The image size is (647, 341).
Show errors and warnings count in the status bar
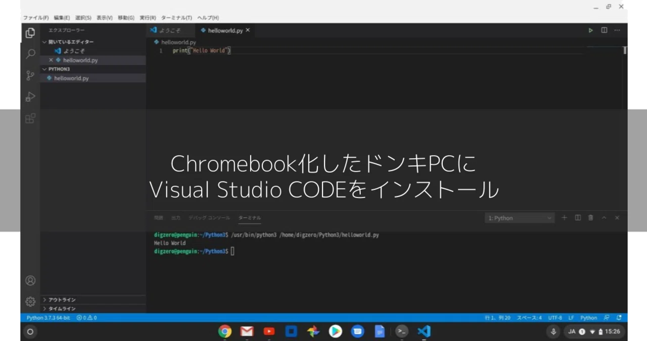tap(86, 318)
